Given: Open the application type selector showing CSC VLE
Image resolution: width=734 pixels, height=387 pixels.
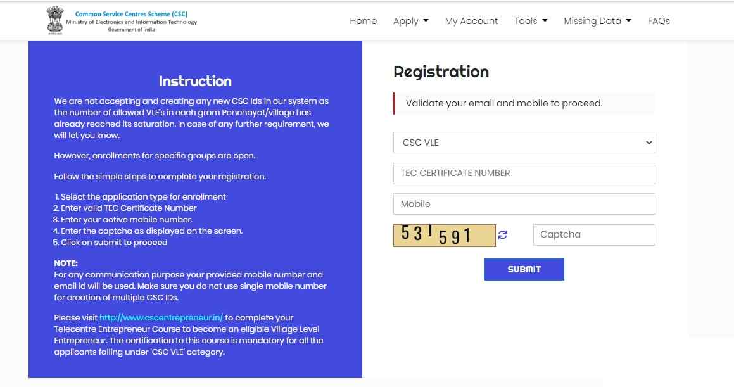Looking at the screenshot, I should coord(524,143).
